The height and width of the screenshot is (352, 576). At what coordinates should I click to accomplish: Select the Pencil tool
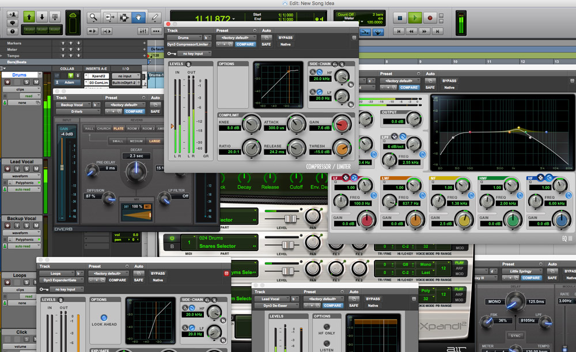[154, 17]
